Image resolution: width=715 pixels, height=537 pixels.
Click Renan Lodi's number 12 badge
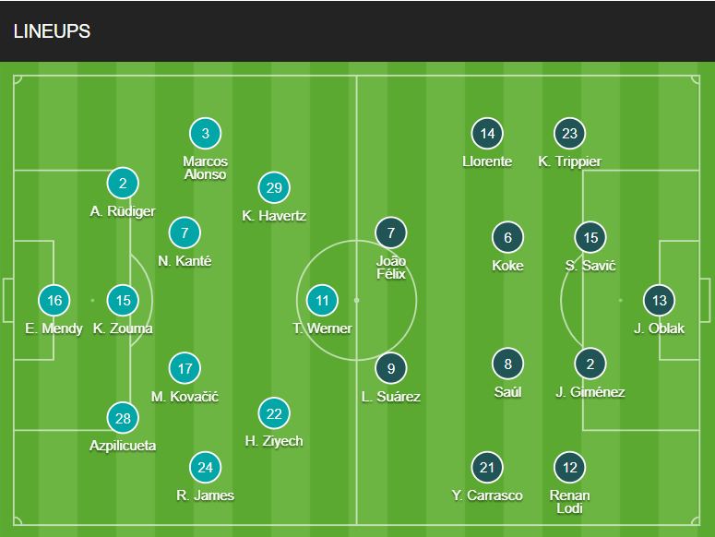569,468
